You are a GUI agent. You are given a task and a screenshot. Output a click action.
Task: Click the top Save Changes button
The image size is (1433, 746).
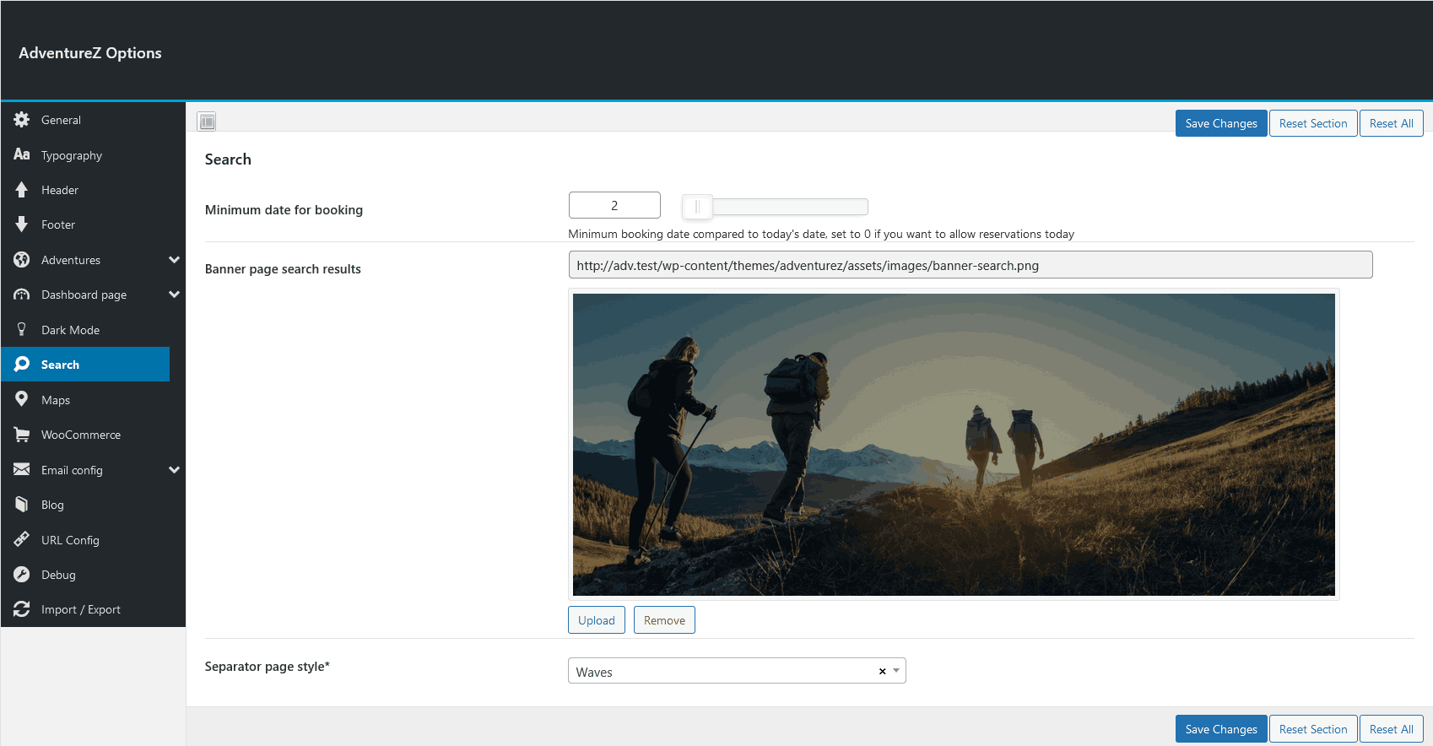(x=1221, y=123)
